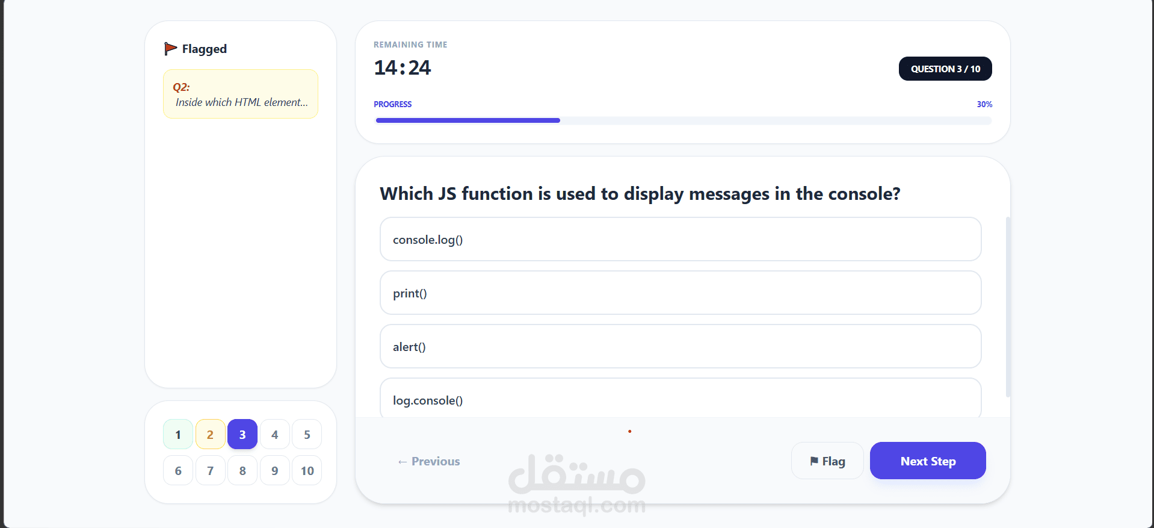The width and height of the screenshot is (1154, 528).
Task: Select question 3 in the navigator
Action: (x=242, y=434)
